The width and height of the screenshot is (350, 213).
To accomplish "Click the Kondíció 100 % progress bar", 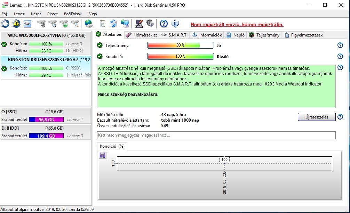I will 180,56.
